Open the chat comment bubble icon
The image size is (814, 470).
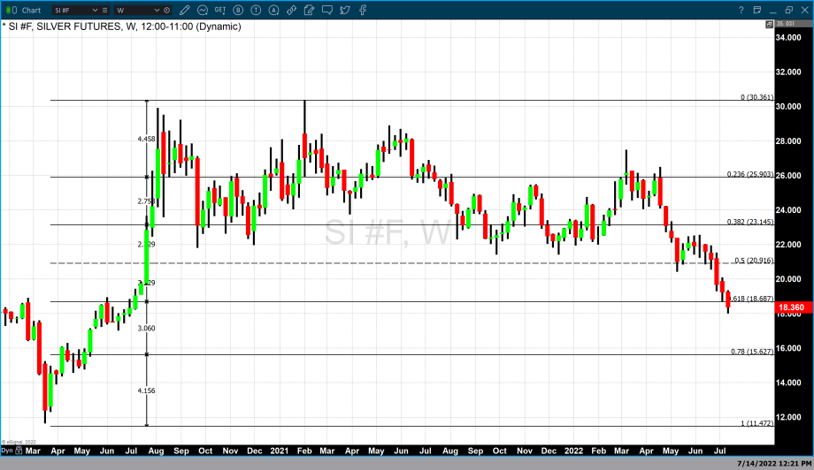point(326,10)
